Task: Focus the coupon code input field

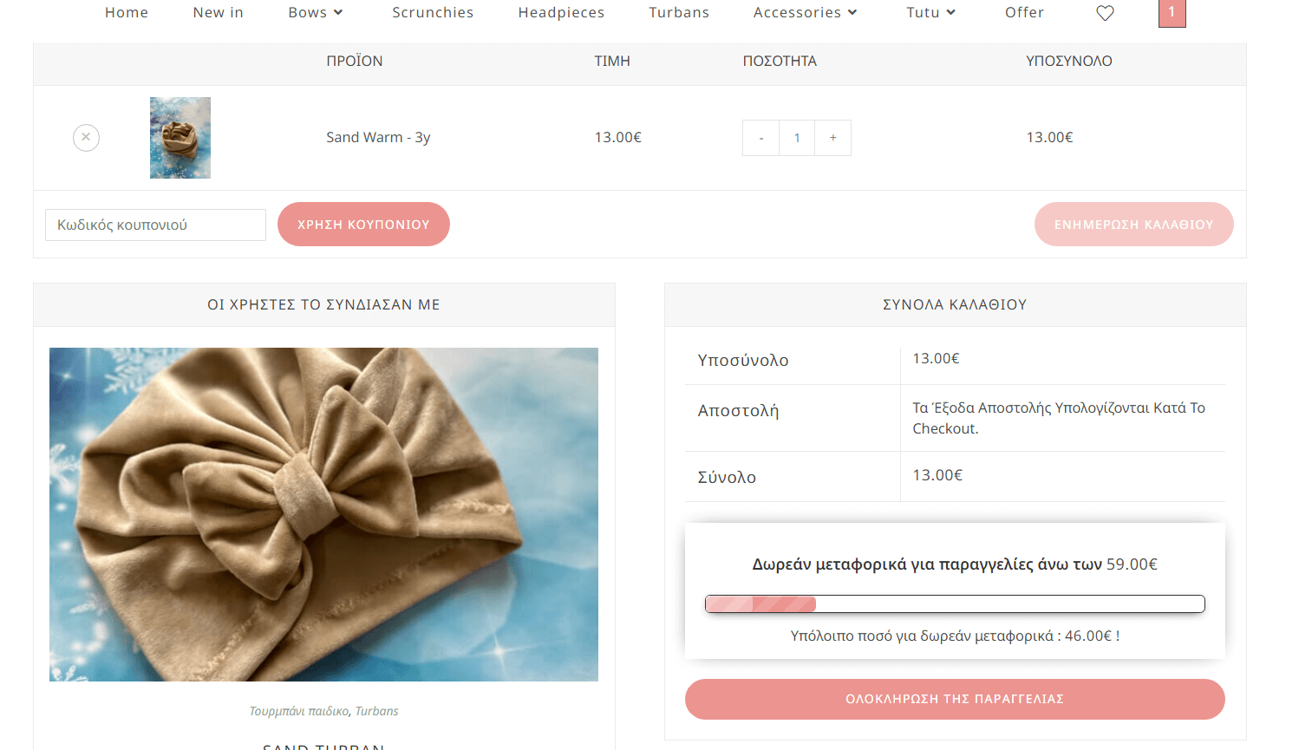Action: coord(155,225)
